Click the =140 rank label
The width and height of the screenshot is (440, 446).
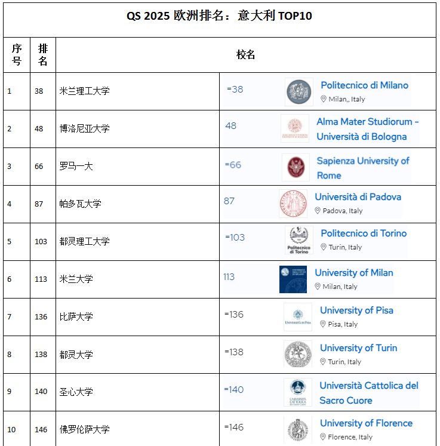click(x=234, y=389)
